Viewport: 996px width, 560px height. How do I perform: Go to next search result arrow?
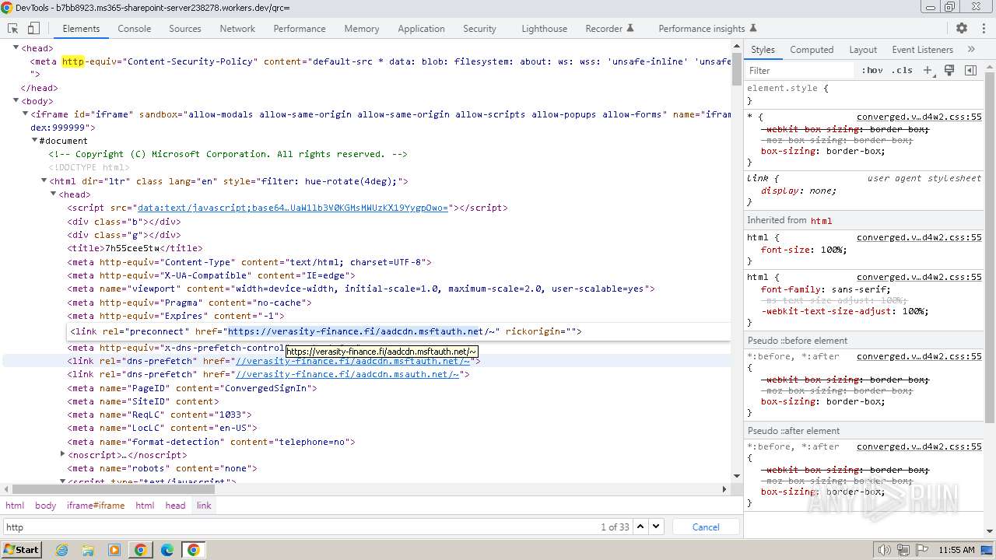tap(656, 527)
